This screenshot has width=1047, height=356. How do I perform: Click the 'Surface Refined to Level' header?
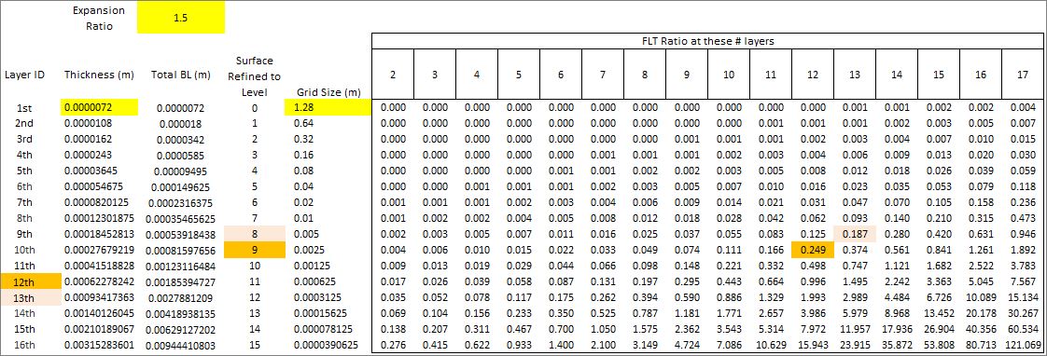pyautogui.click(x=254, y=76)
